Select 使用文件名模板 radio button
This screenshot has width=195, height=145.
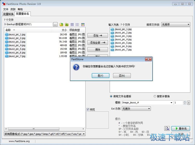click(111, 96)
